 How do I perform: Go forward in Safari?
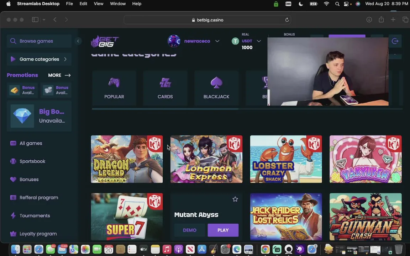(x=66, y=20)
